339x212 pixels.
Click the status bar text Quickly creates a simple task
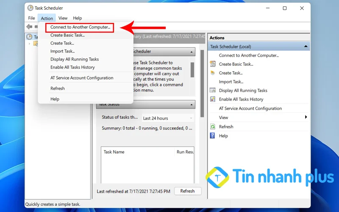pyautogui.click(x=53, y=204)
